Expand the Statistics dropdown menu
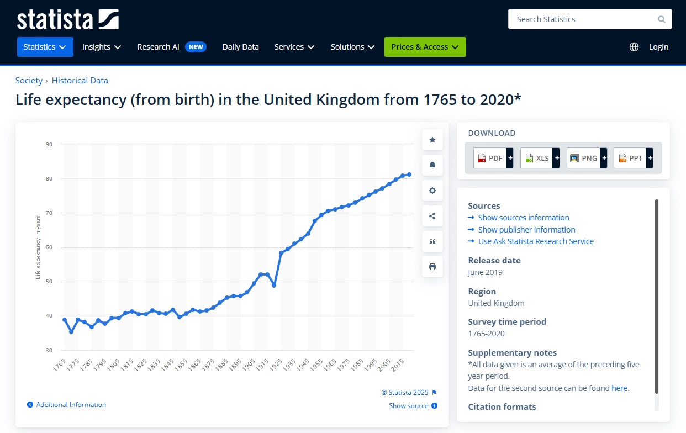Screen dimensions: 686x433 point(45,47)
